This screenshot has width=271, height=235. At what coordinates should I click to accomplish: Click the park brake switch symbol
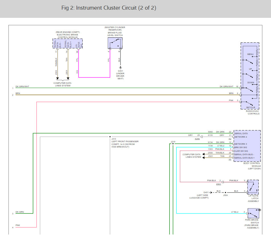click(x=253, y=213)
